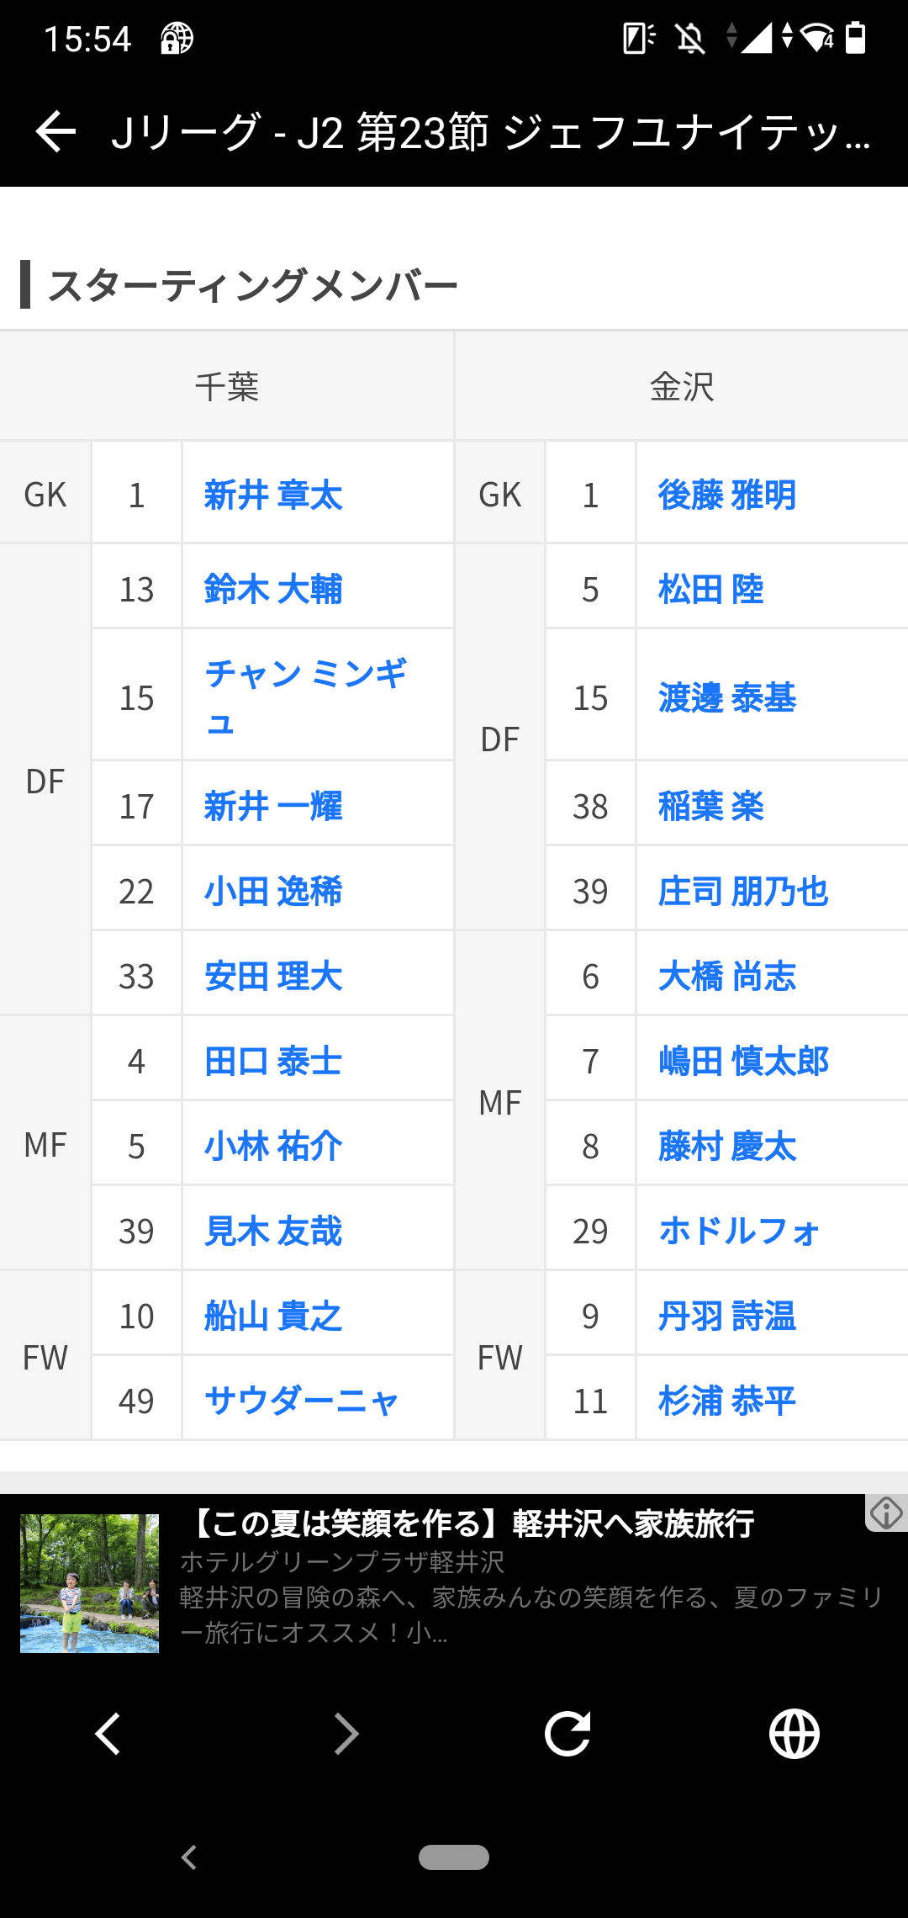View player サウダーニャ details
The width and height of the screenshot is (908, 1918).
click(301, 1401)
